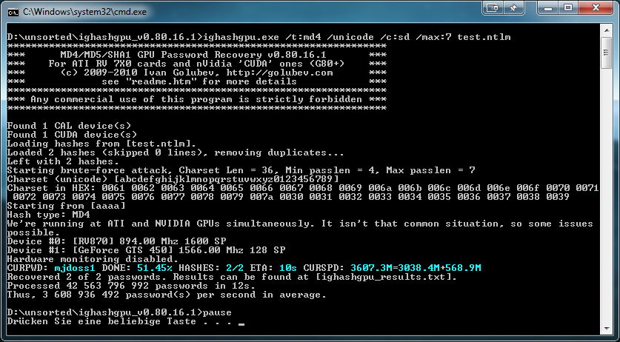
Task: Minimize the cmd.exe window
Action: [549, 7]
